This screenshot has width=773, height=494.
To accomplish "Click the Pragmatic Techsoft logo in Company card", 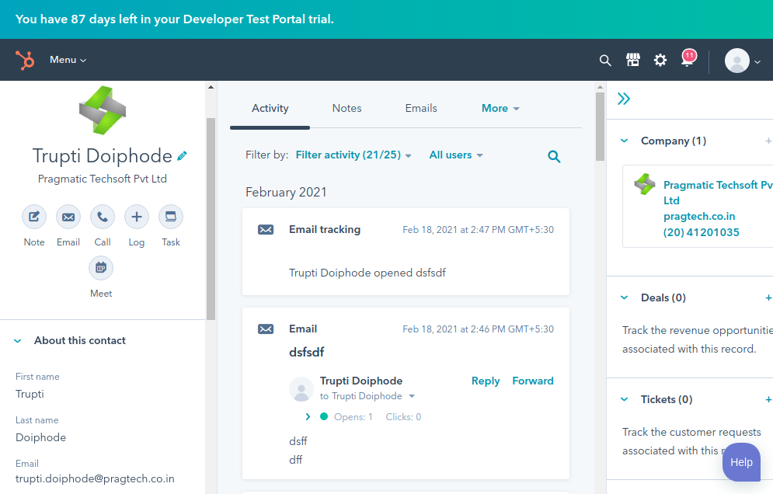I will pos(644,184).
